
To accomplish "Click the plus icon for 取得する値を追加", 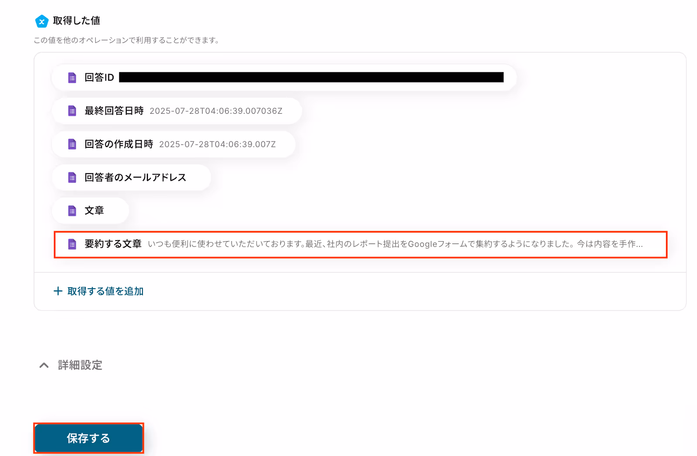I will (x=58, y=291).
